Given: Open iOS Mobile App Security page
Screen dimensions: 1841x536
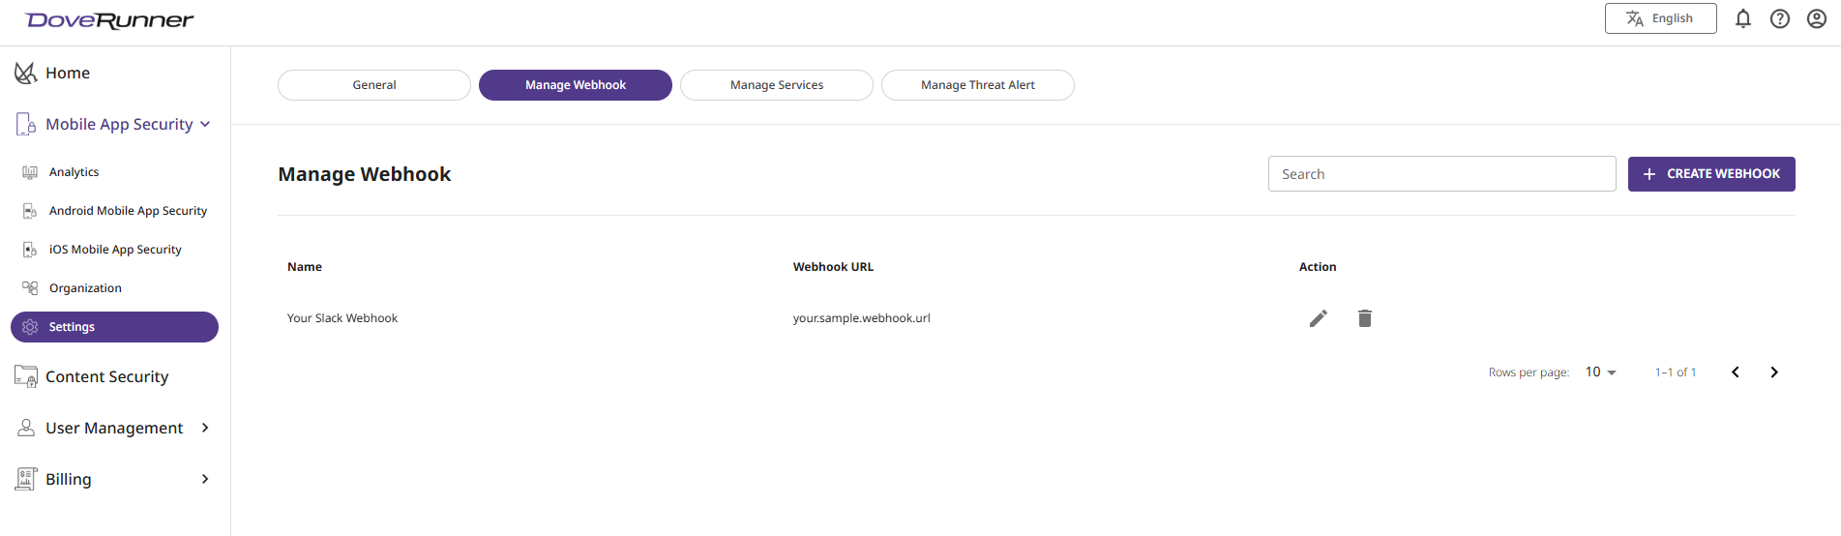Looking at the screenshot, I should click(115, 250).
